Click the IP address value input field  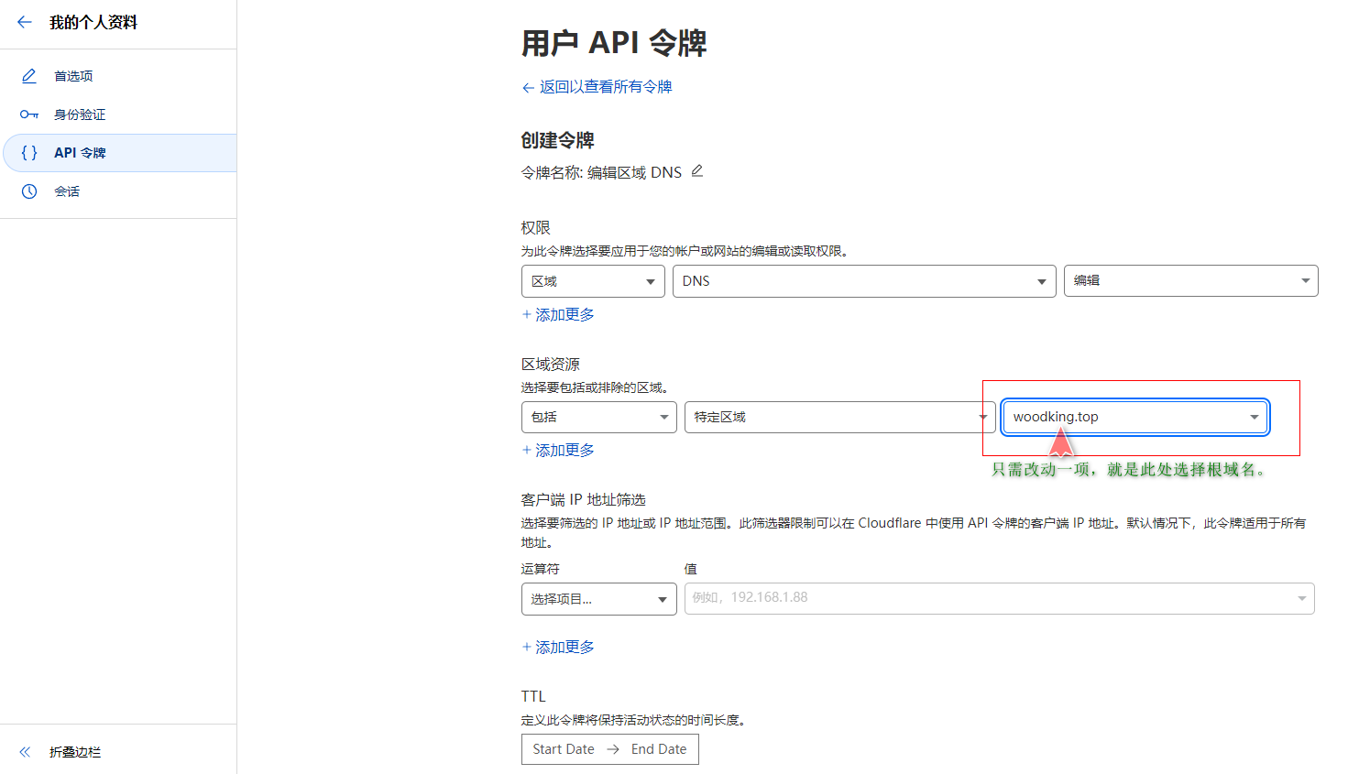pyautogui.click(x=990, y=598)
